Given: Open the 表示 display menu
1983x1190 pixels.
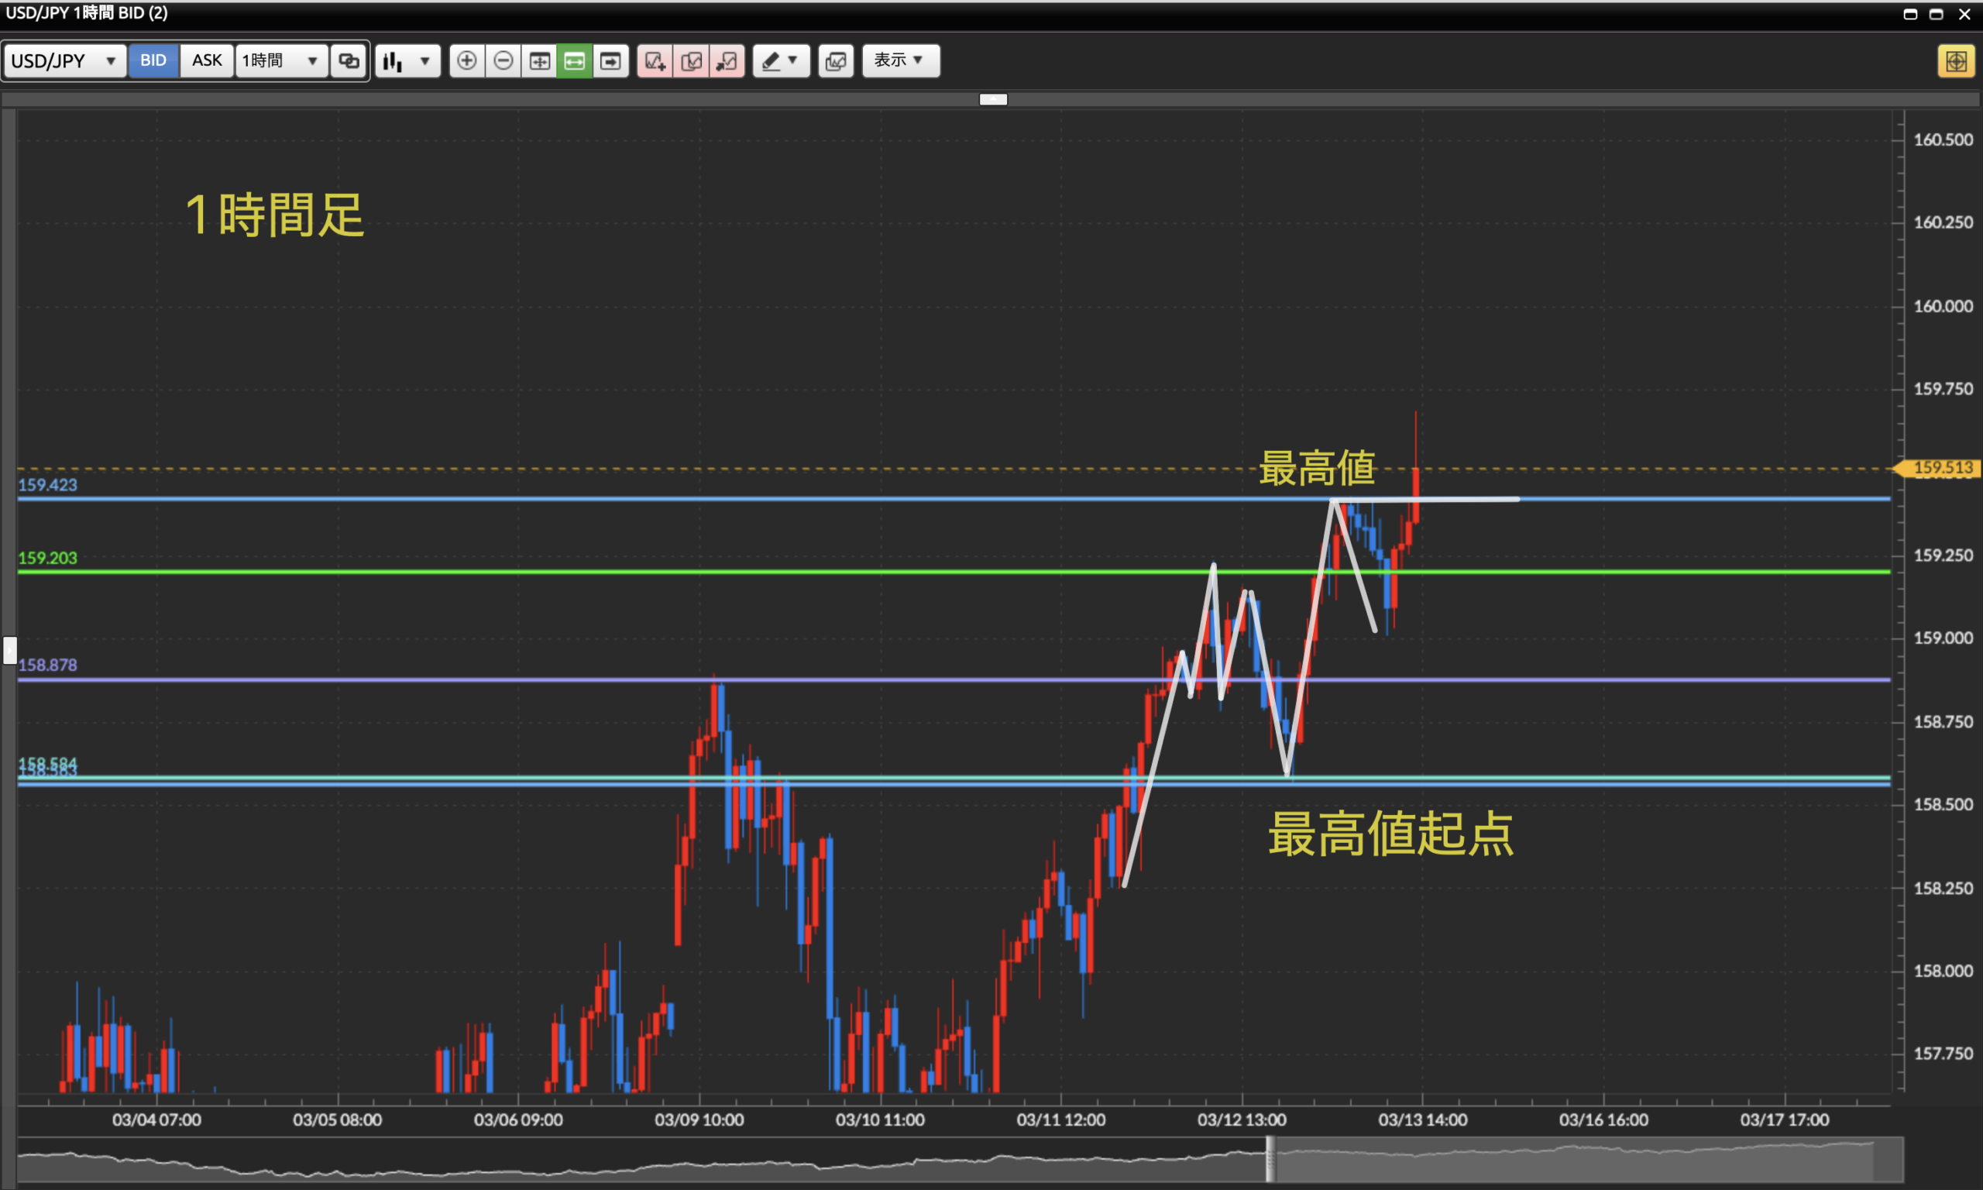Looking at the screenshot, I should click(x=900, y=61).
